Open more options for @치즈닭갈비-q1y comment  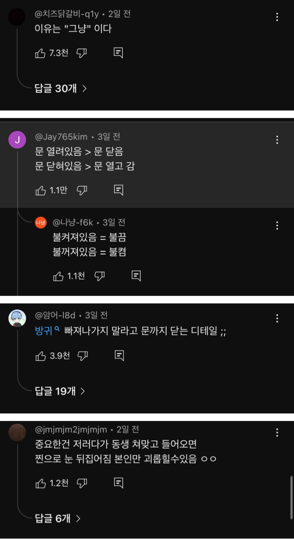click(x=277, y=17)
